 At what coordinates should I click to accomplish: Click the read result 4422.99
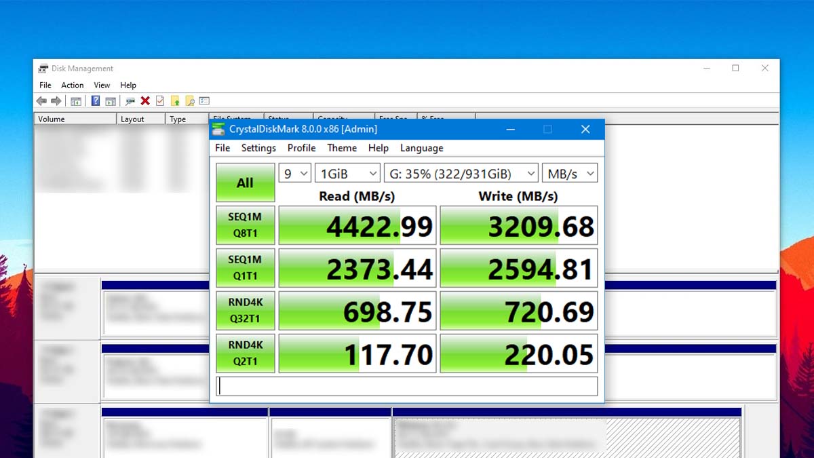tap(357, 225)
